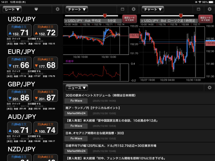Maximize the 5分足 chart panel window icon
The image size is (215, 161).
(x=122, y=9)
